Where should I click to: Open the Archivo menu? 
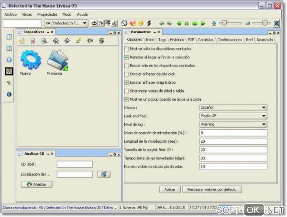(x=10, y=14)
